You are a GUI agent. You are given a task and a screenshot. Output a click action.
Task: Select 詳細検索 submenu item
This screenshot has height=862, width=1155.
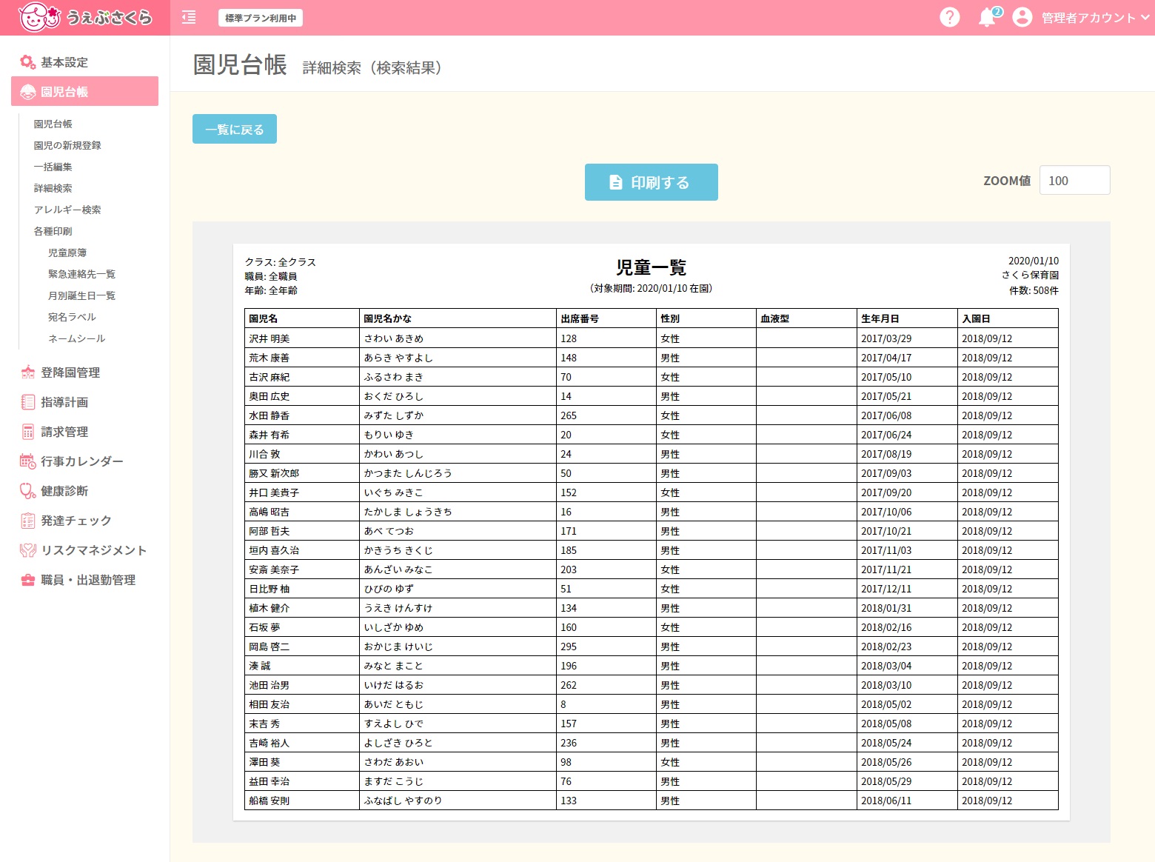[x=53, y=188]
